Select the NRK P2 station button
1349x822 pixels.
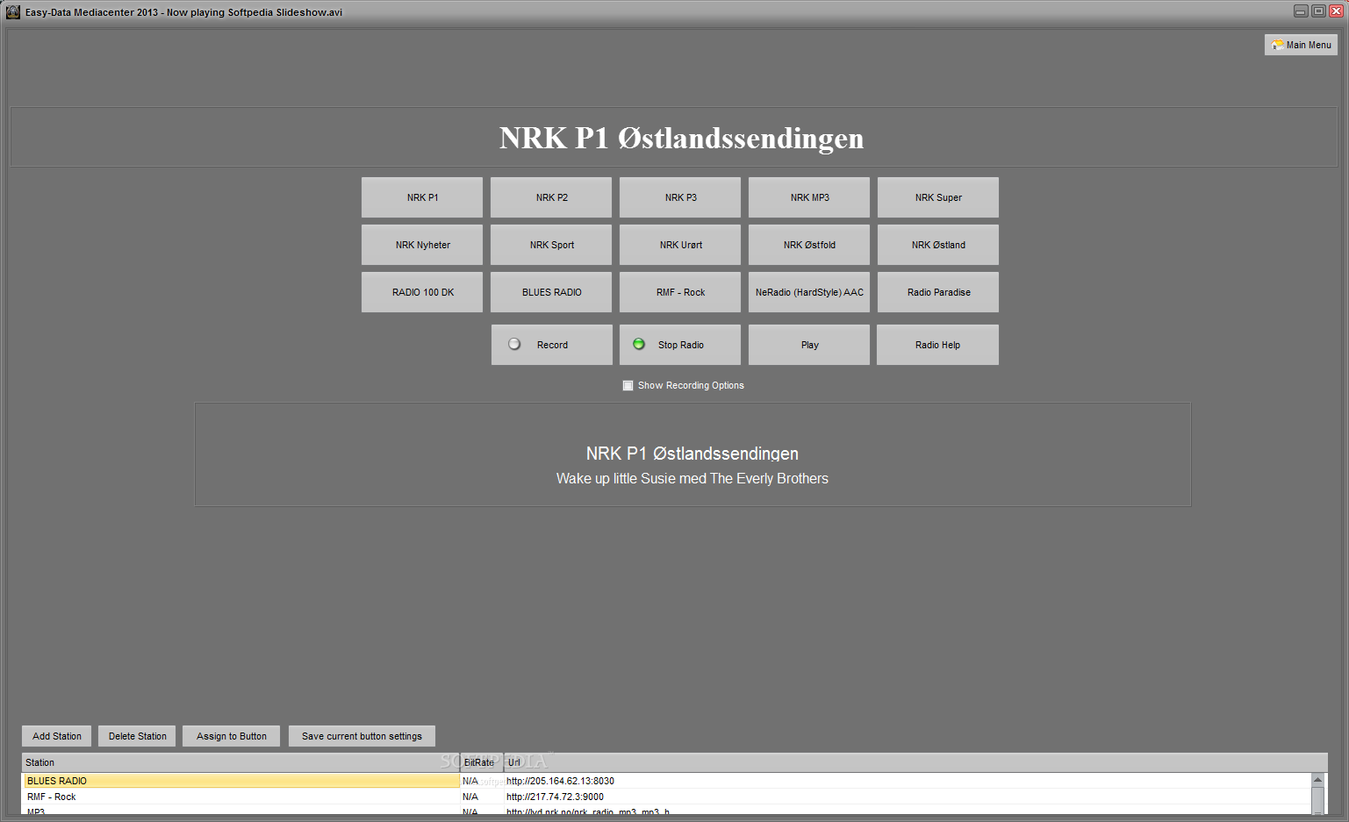(x=551, y=197)
